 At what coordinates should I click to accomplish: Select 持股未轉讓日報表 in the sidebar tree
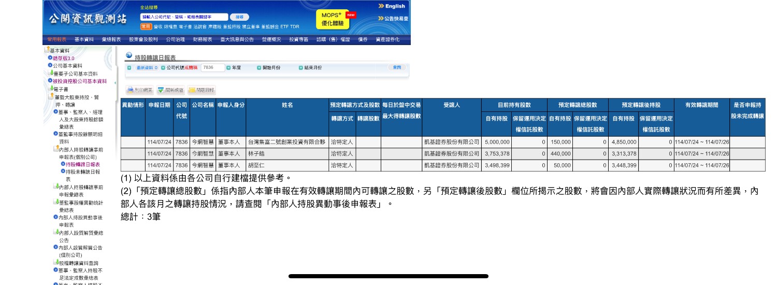click(x=83, y=175)
